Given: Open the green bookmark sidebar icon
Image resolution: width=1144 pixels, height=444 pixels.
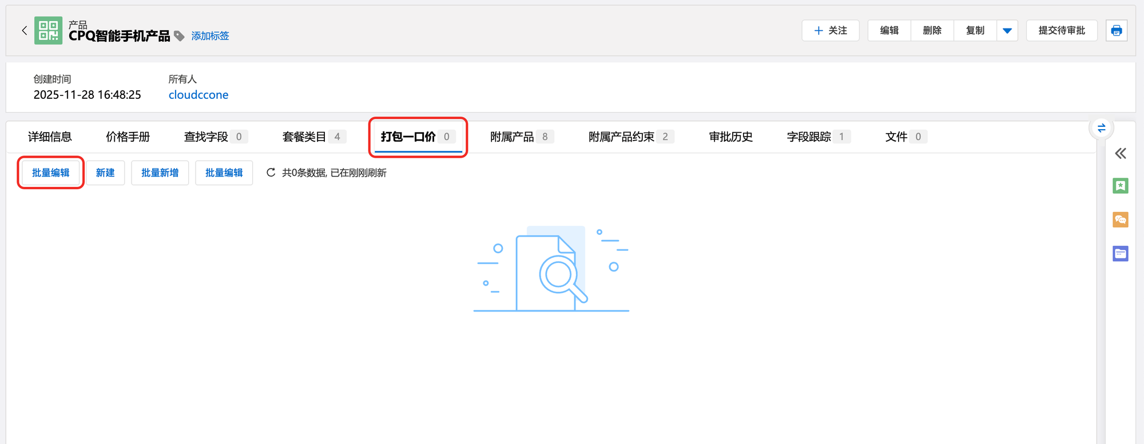Looking at the screenshot, I should click(x=1120, y=186).
